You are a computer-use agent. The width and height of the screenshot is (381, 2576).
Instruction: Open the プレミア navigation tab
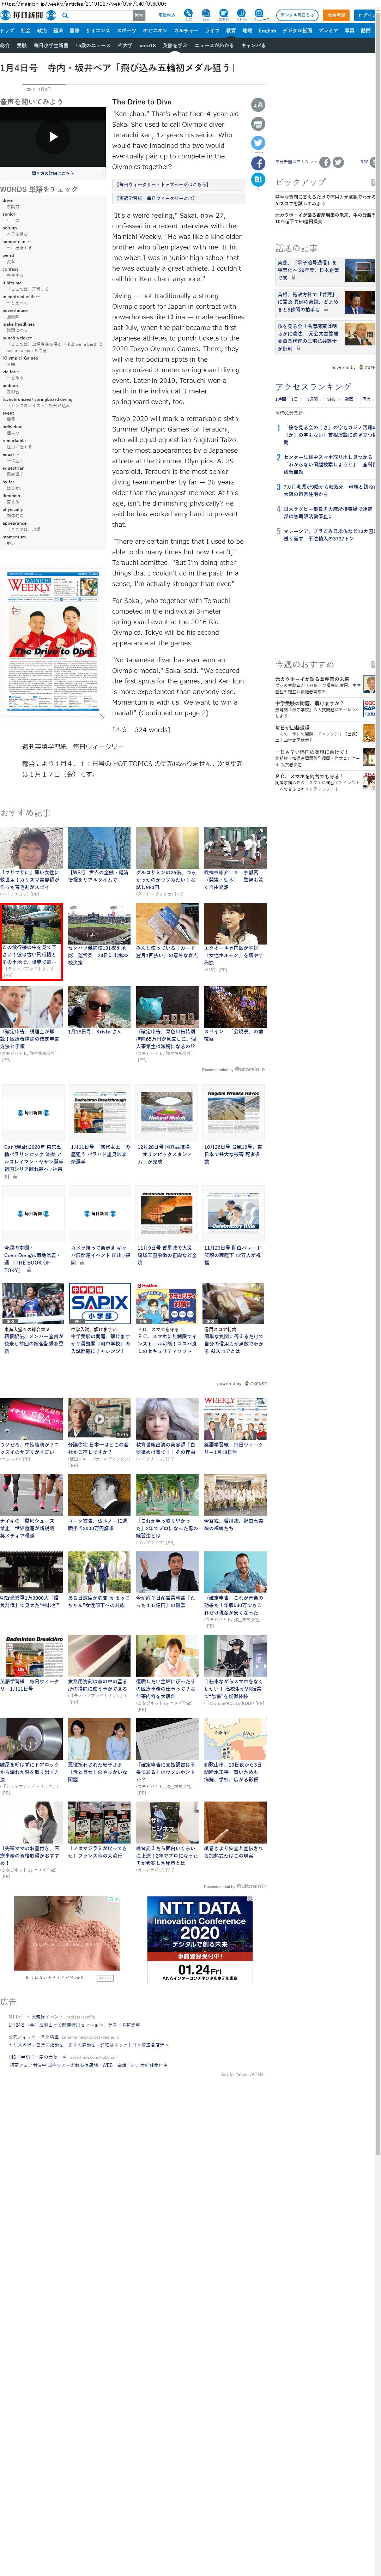coord(328,31)
